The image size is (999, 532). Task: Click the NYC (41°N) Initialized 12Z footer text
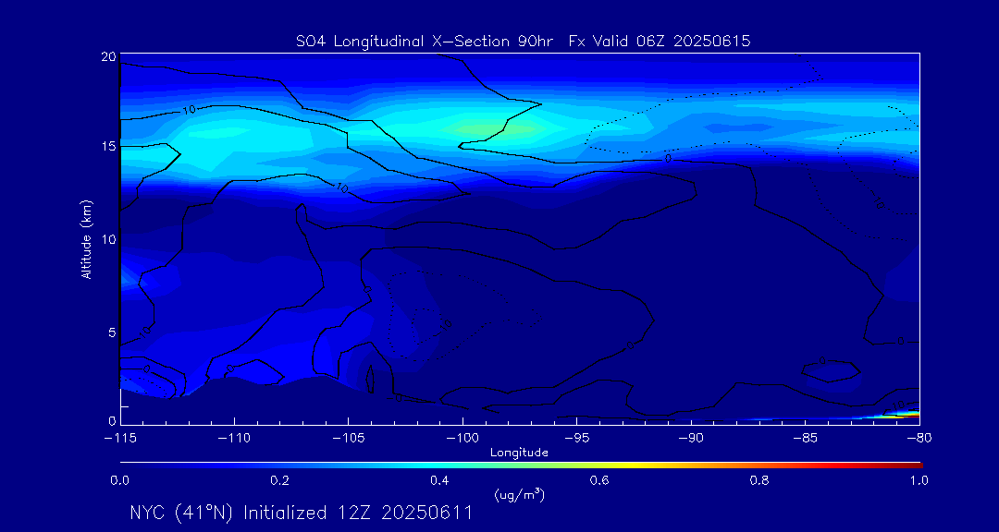(x=302, y=513)
